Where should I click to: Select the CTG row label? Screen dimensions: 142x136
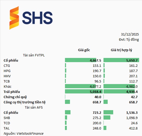(7, 66)
